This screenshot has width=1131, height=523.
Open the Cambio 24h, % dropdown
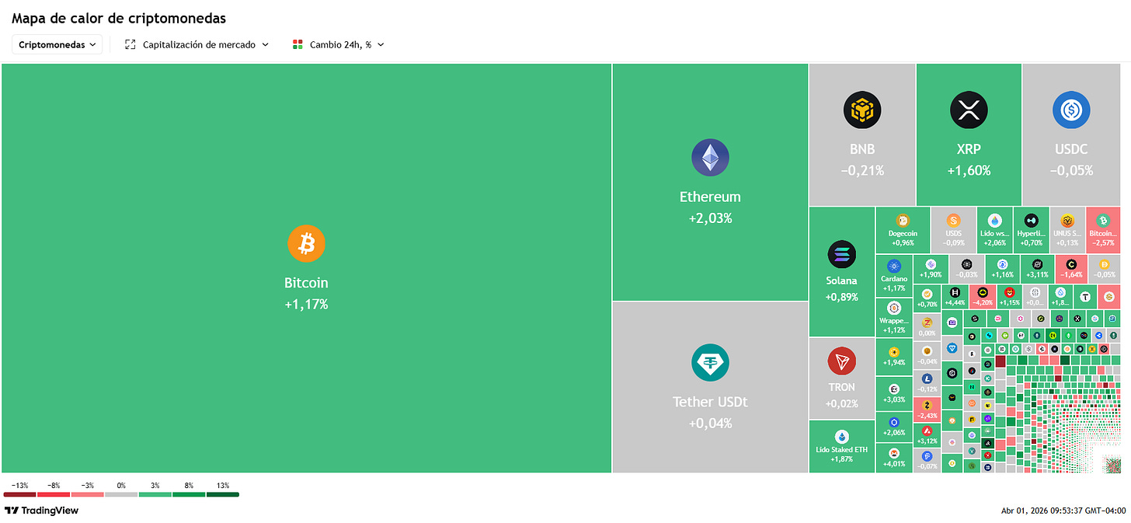pyautogui.click(x=339, y=44)
